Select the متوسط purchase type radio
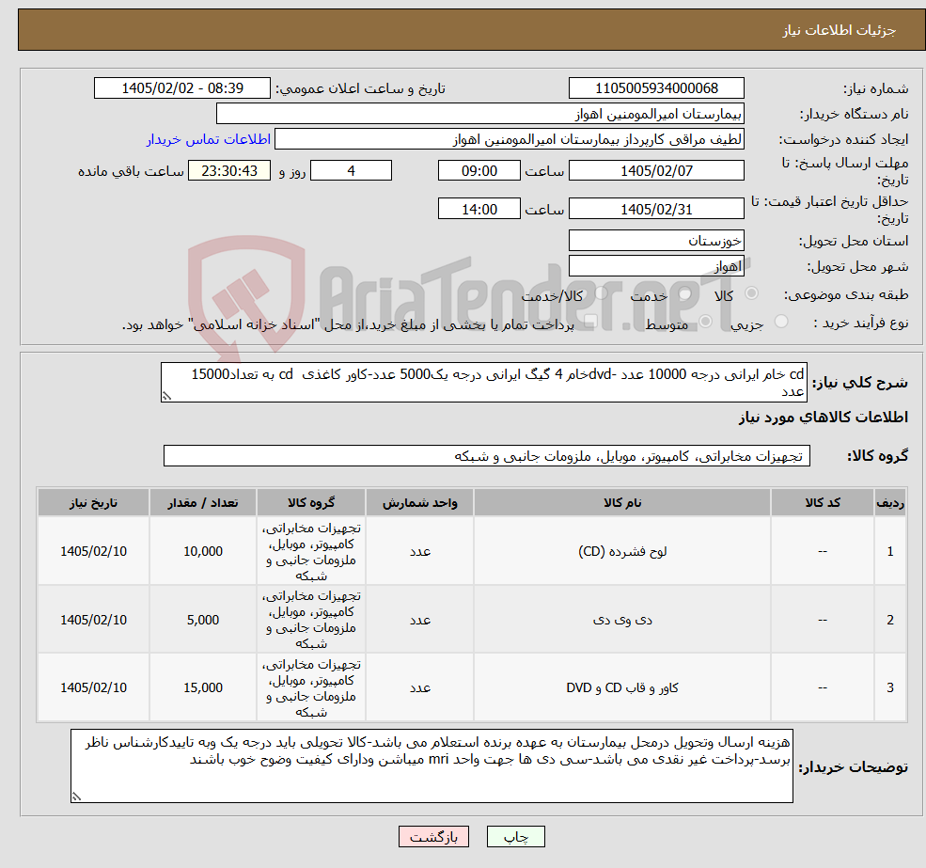Viewport: 926px width, 868px height. coord(706,322)
